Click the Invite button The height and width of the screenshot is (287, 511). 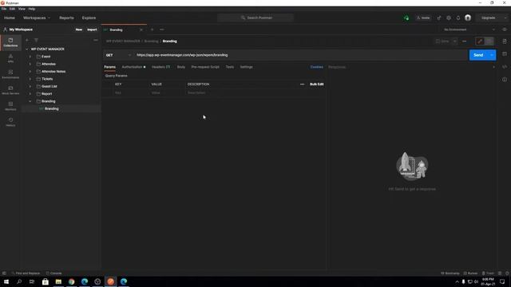[x=423, y=18]
